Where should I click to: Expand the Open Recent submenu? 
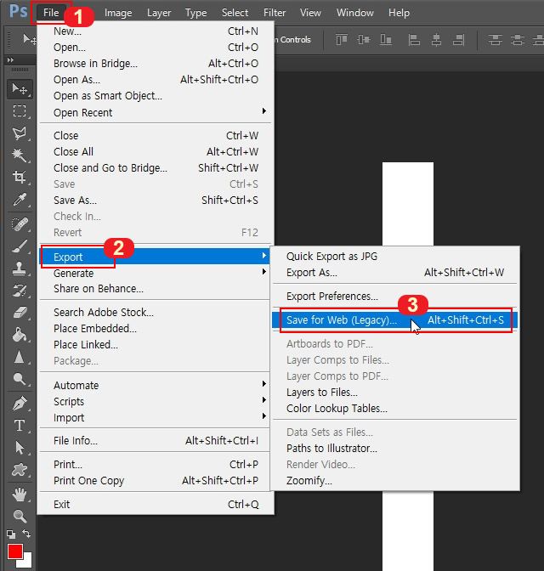pyautogui.click(x=156, y=112)
